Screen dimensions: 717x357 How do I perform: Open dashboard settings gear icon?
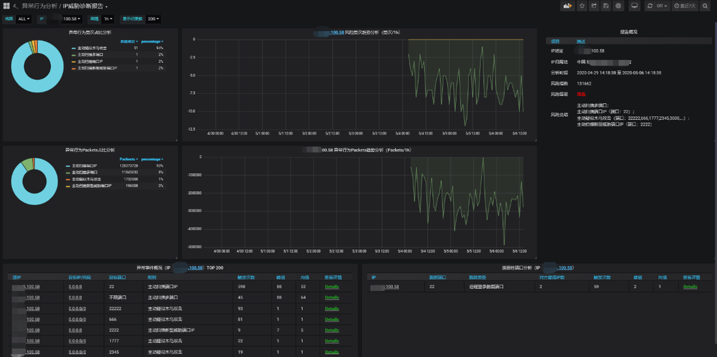[x=618, y=6]
